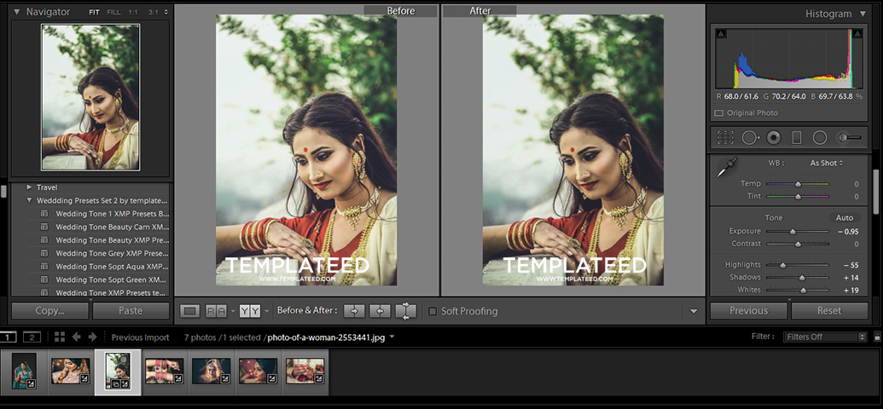
Task: Switch to Loupe view button
Action: (191, 310)
